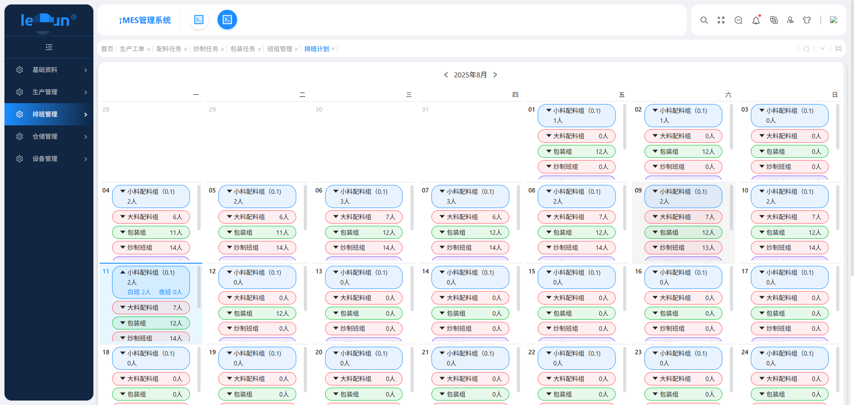
Task: Click day 01 cell scrollbar
Action: 624,127
